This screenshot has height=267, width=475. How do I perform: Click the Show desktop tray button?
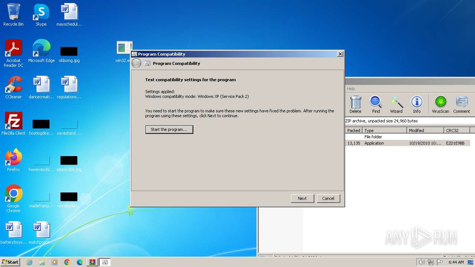click(x=471, y=262)
